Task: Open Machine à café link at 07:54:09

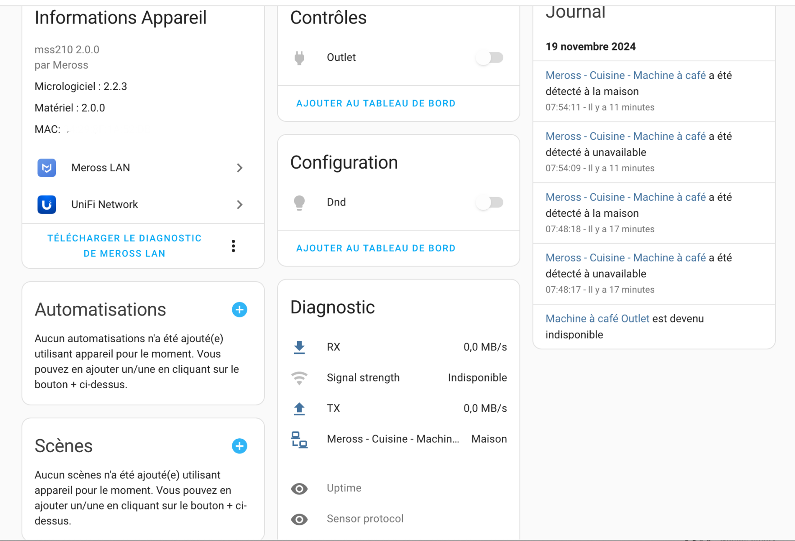Action: point(625,136)
